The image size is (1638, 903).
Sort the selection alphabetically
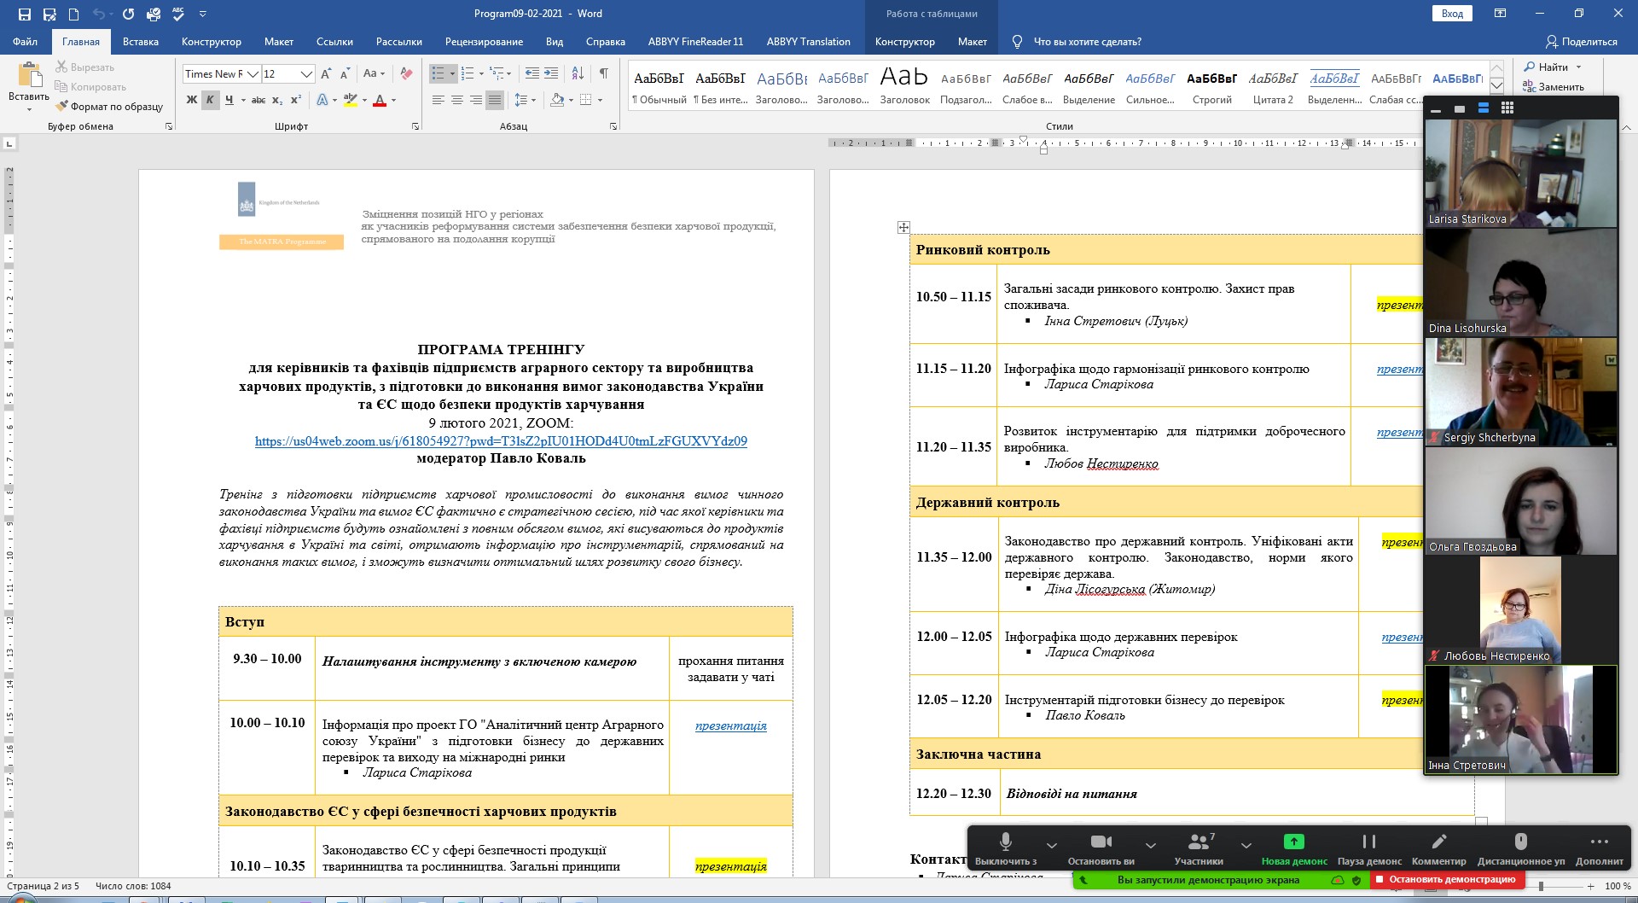(578, 73)
